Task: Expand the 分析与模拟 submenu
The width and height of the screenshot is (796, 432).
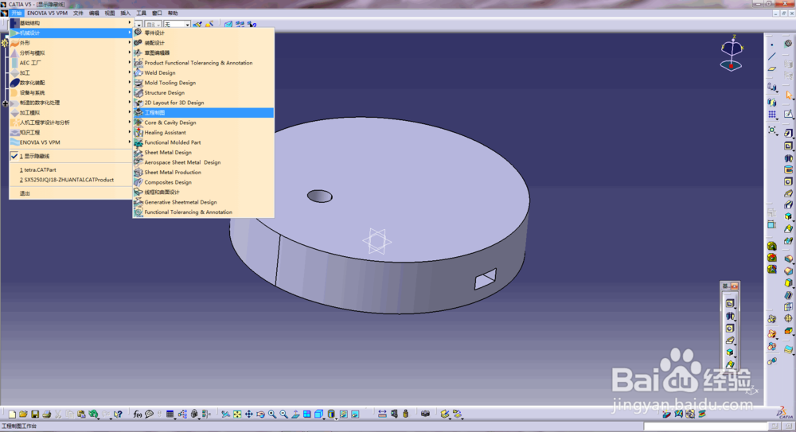Action: click(x=71, y=53)
